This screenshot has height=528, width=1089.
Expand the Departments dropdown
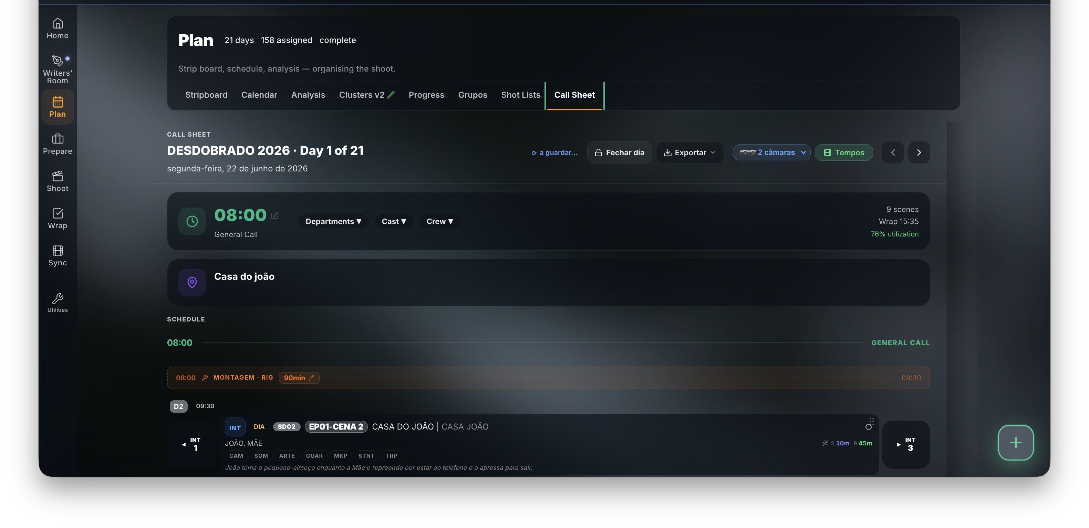coord(333,221)
